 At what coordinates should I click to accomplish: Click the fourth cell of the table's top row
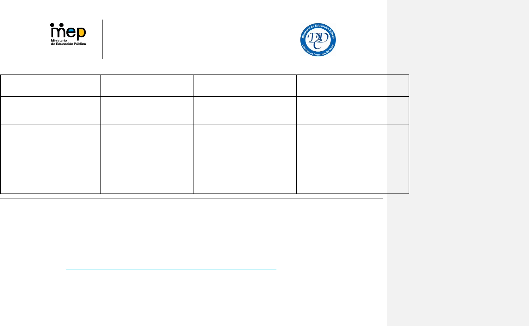pos(352,86)
